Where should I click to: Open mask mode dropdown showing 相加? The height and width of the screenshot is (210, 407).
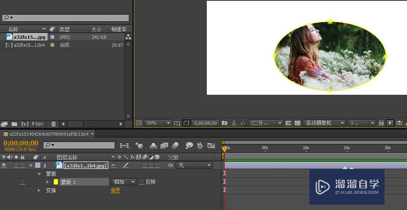pyautogui.click(x=124, y=182)
